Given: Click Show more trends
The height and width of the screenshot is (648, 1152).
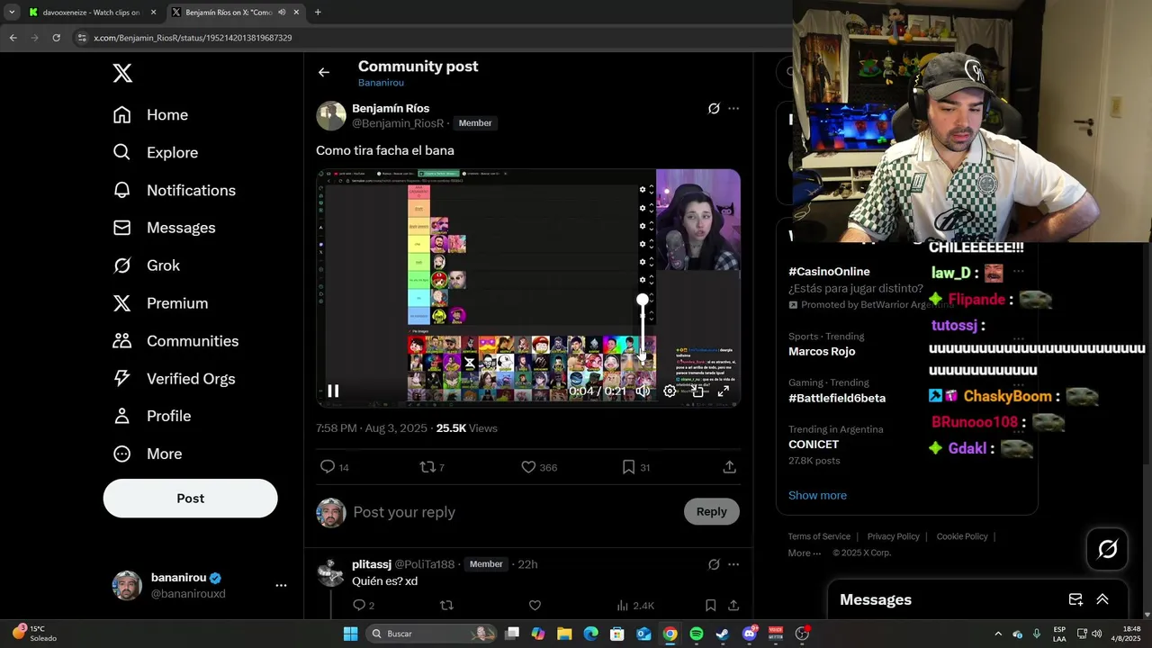Looking at the screenshot, I should 817,496.
